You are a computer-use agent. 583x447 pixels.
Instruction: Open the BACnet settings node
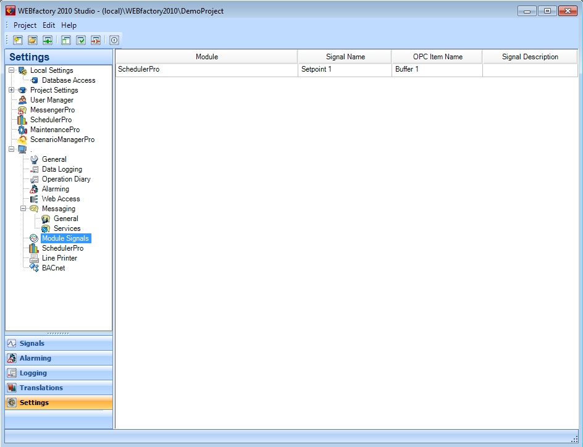(x=53, y=268)
